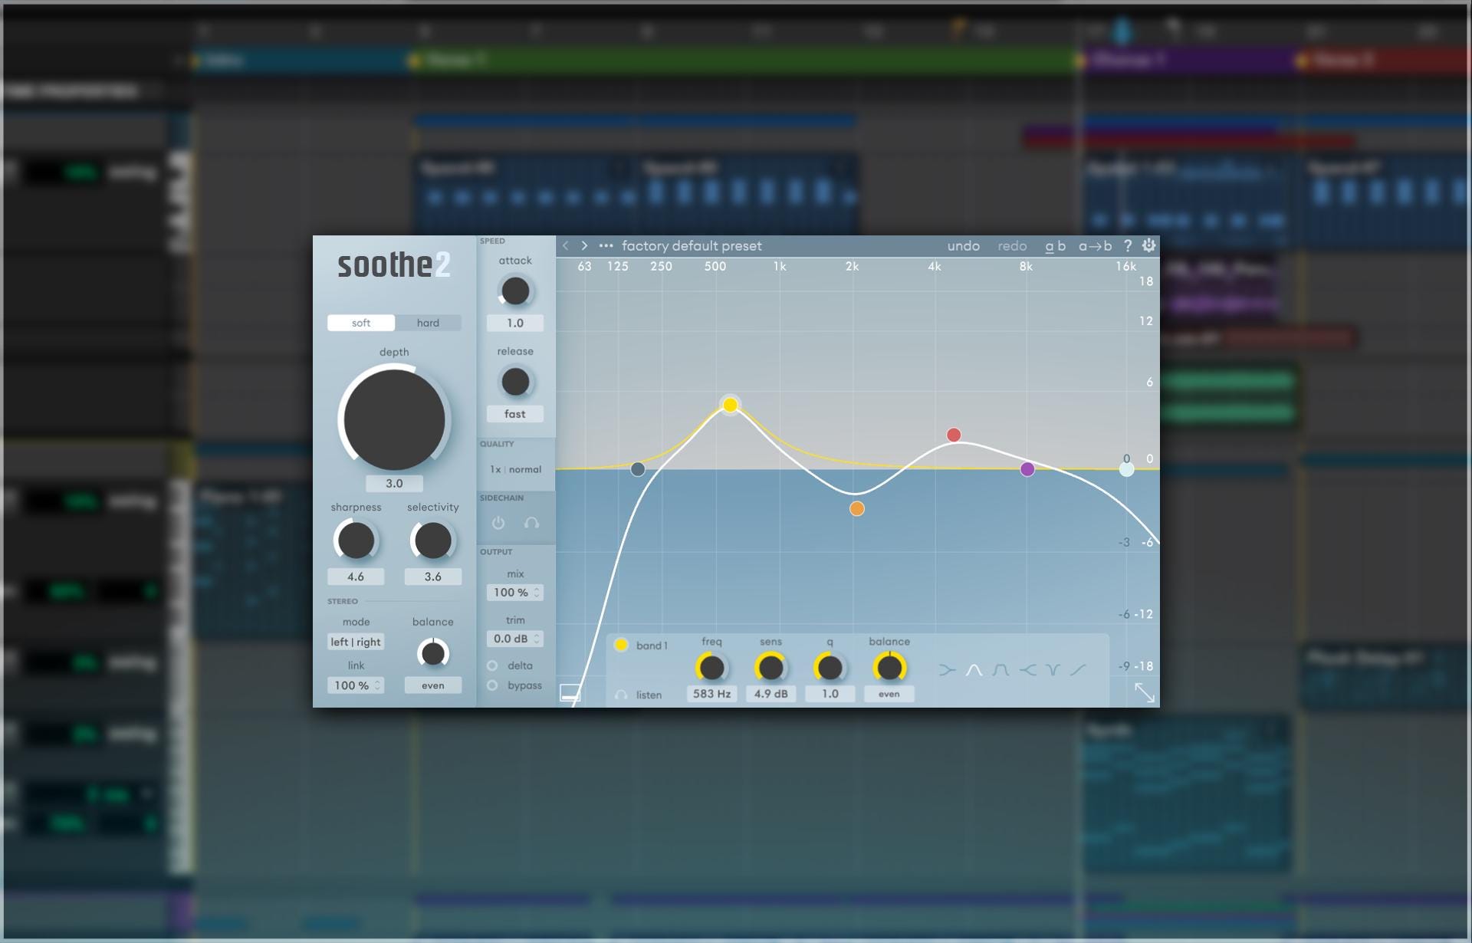Image resolution: width=1472 pixels, height=943 pixels.
Task: Click undo in the top bar
Action: click(x=963, y=246)
